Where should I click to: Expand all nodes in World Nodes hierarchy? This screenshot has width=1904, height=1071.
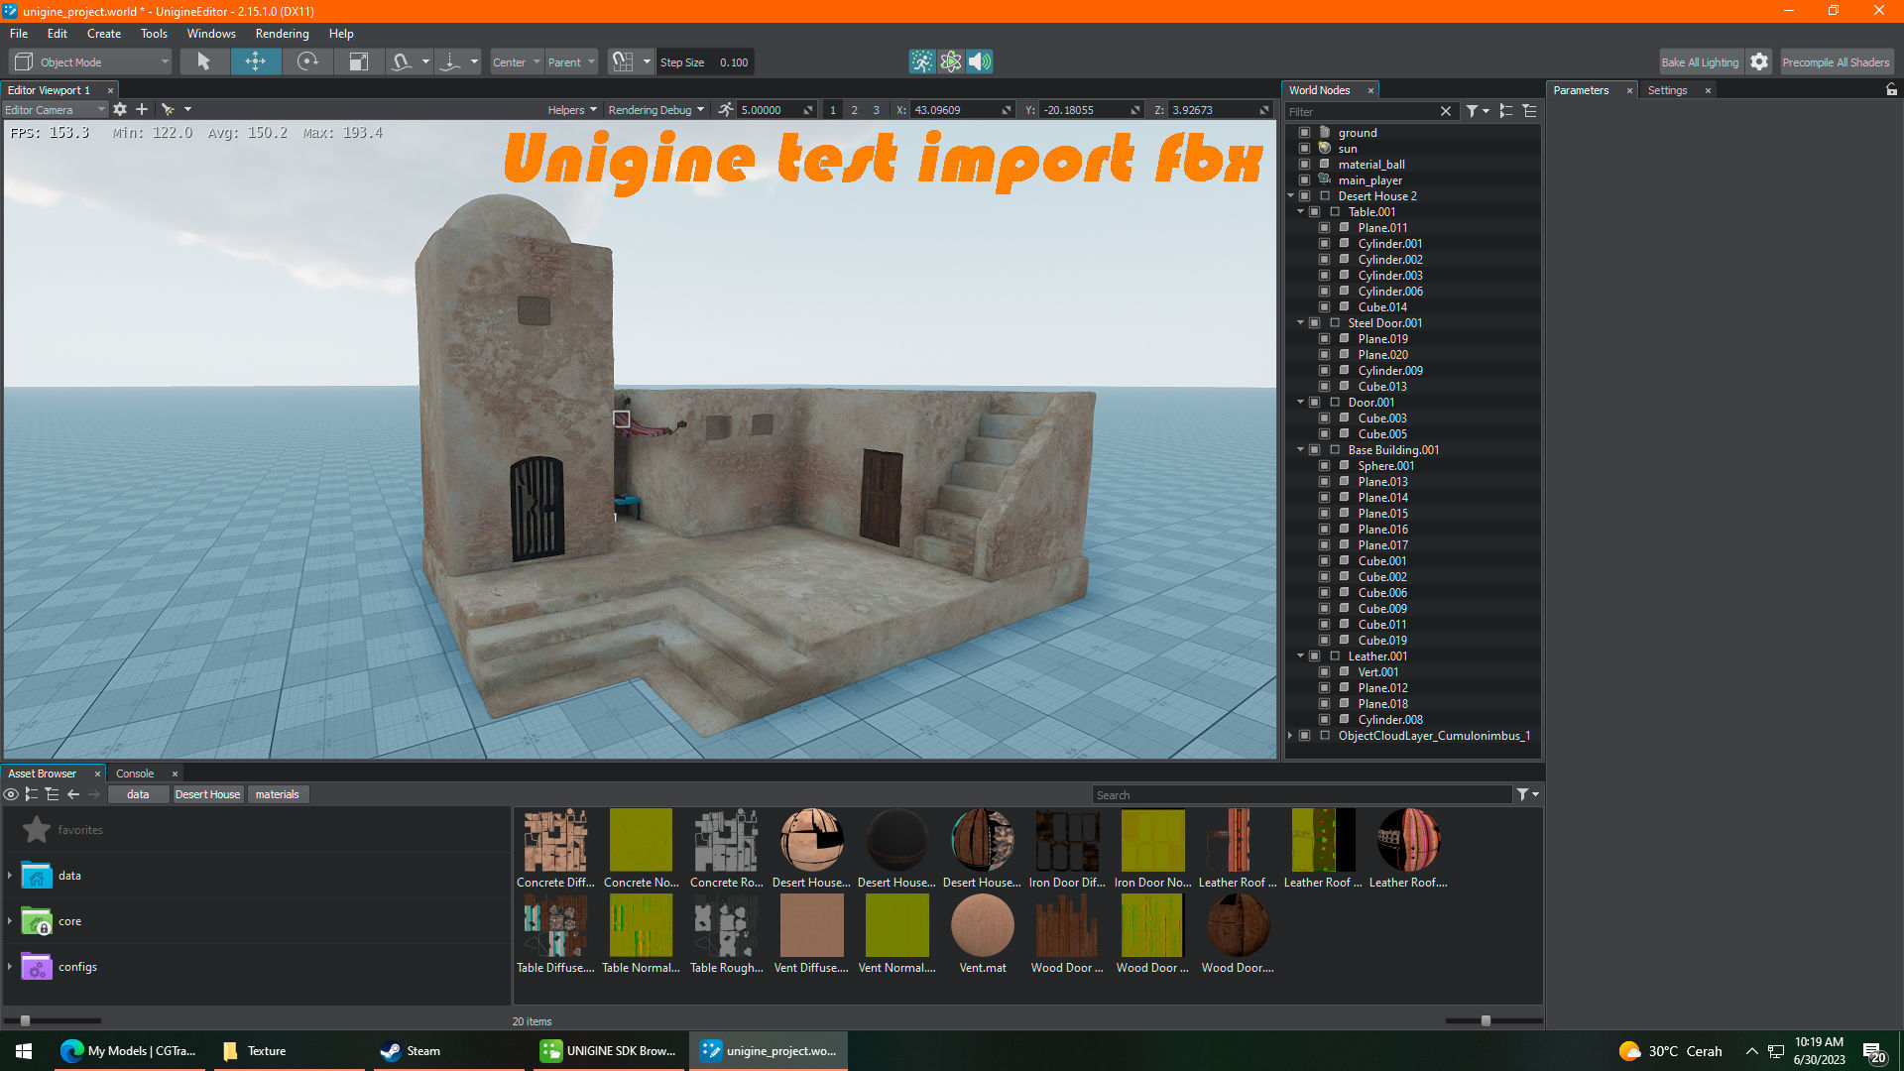click(x=1530, y=111)
